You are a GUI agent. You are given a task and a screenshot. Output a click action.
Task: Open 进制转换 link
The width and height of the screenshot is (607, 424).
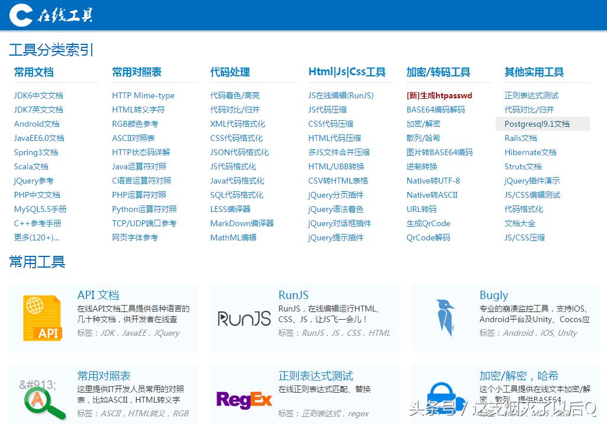click(x=422, y=166)
